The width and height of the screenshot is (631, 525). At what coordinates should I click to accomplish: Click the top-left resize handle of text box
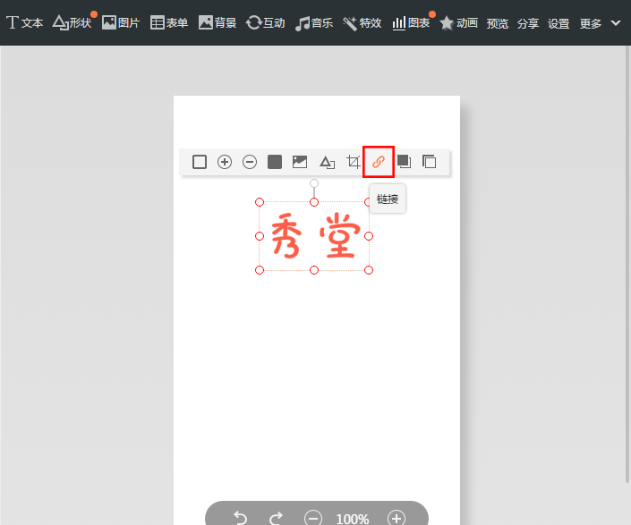(x=260, y=202)
